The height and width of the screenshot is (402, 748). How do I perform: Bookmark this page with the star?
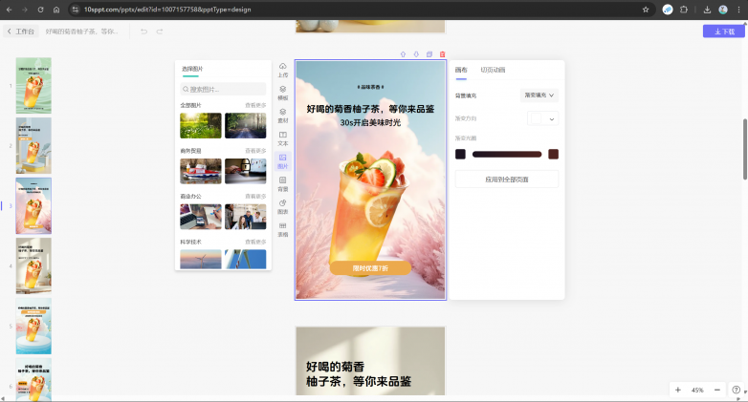click(646, 10)
